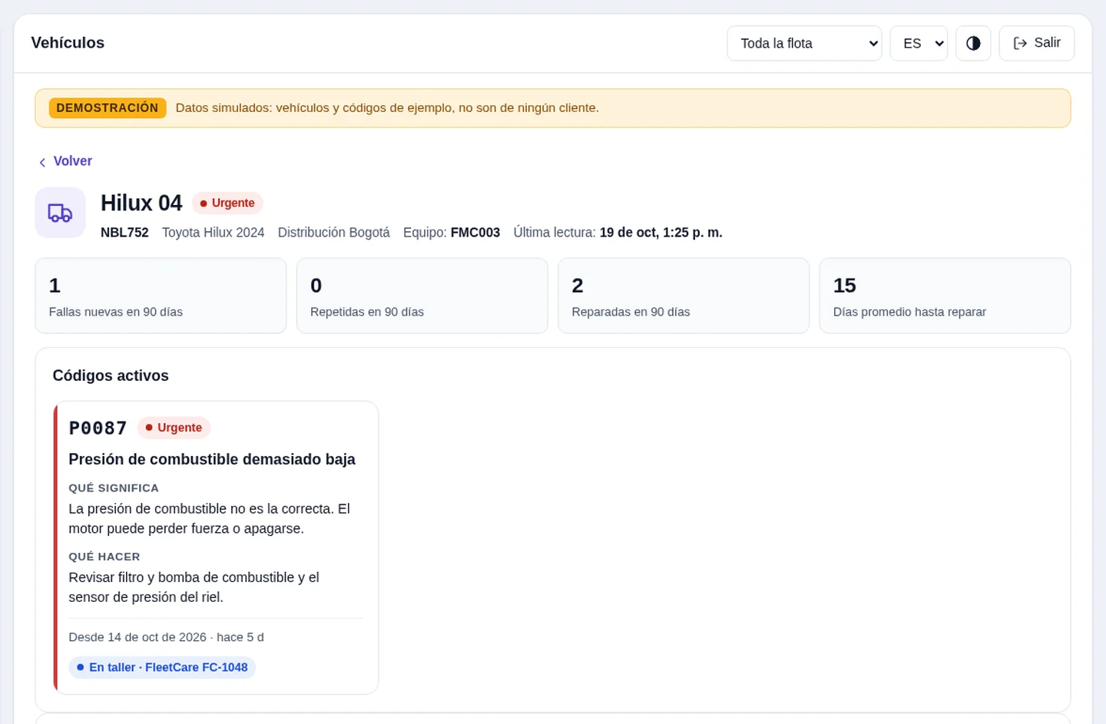Click the 'Reparadas en 90 días' stat card

(684, 296)
